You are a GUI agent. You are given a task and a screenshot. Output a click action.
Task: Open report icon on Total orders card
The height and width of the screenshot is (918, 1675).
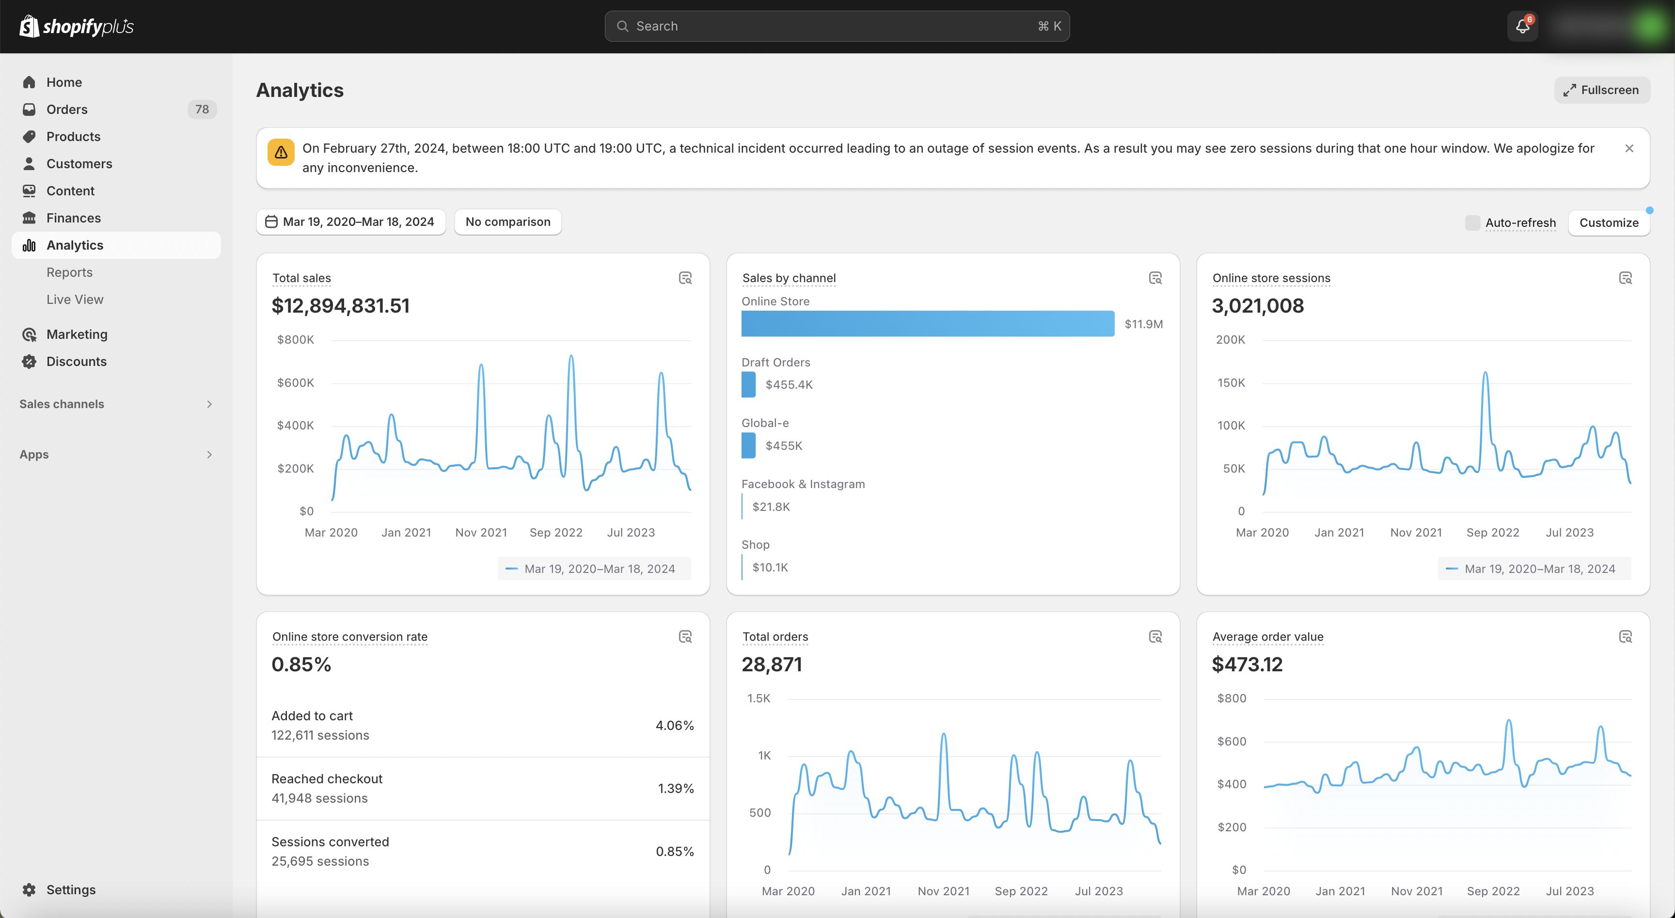pyautogui.click(x=1155, y=637)
